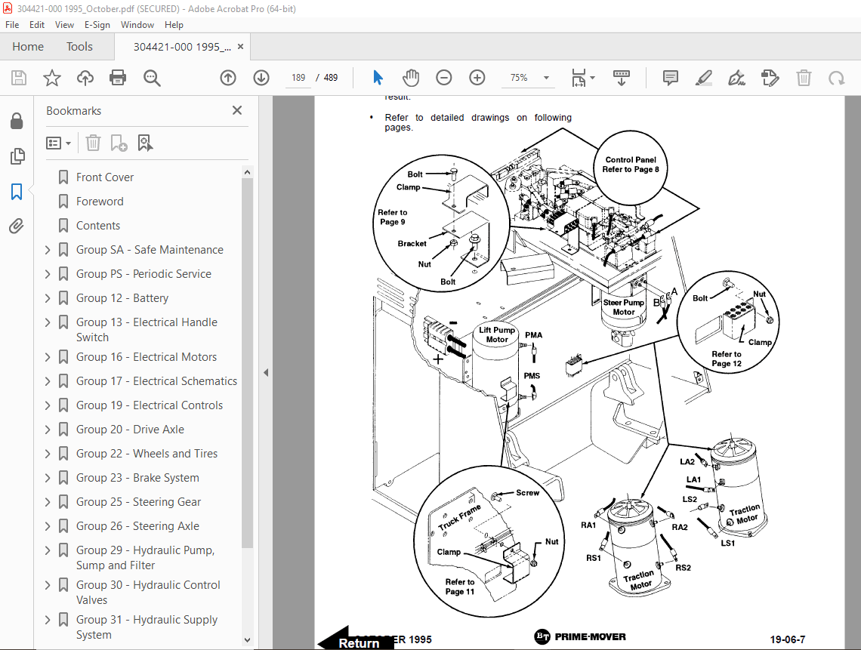Add a comment note icon
The height and width of the screenshot is (650, 861).
(x=670, y=78)
